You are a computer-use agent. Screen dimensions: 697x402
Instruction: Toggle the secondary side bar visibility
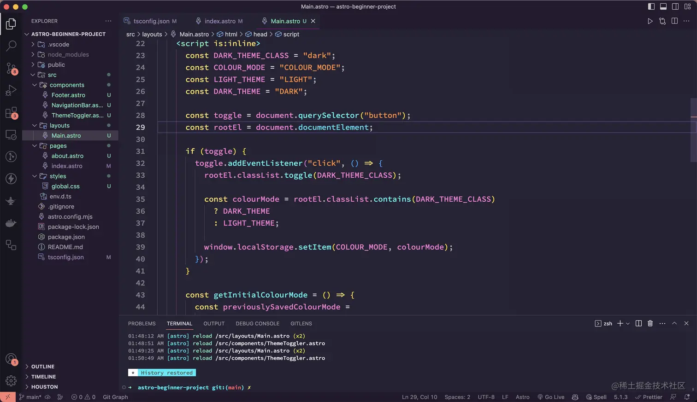(675, 6)
